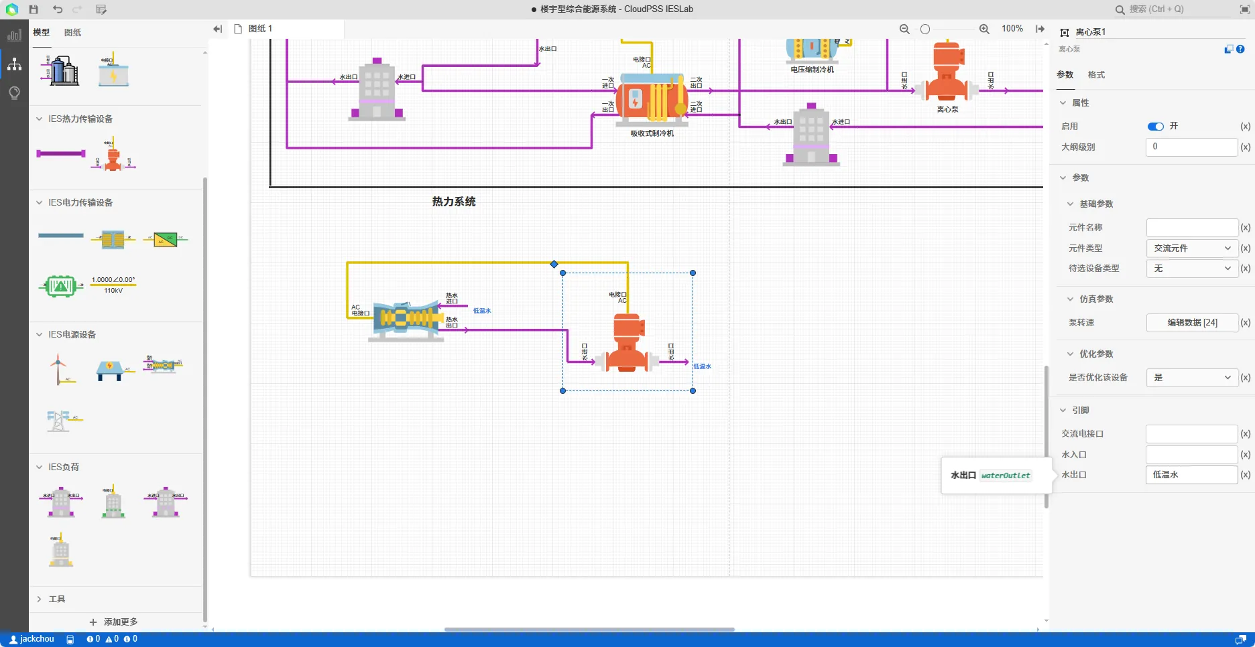Collapse the IES电源设备 group
Screen dimensions: 1255x647
(x=39, y=334)
